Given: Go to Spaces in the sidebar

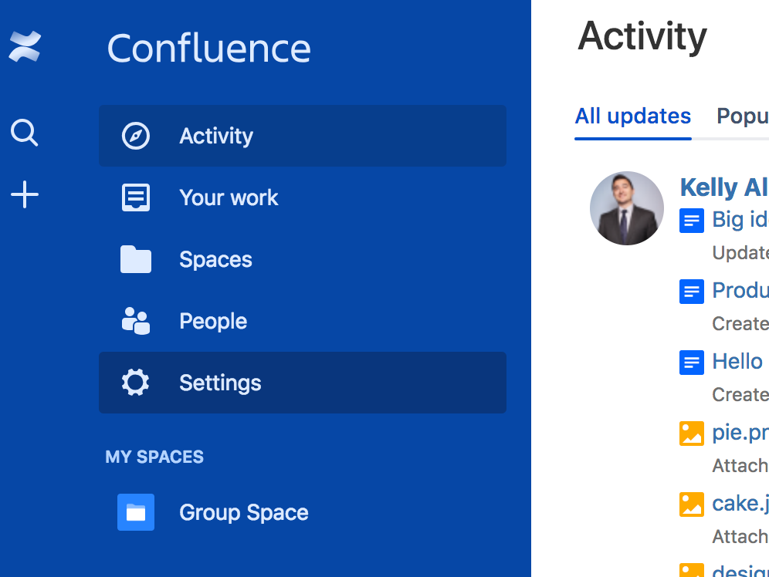Looking at the screenshot, I should [303, 259].
